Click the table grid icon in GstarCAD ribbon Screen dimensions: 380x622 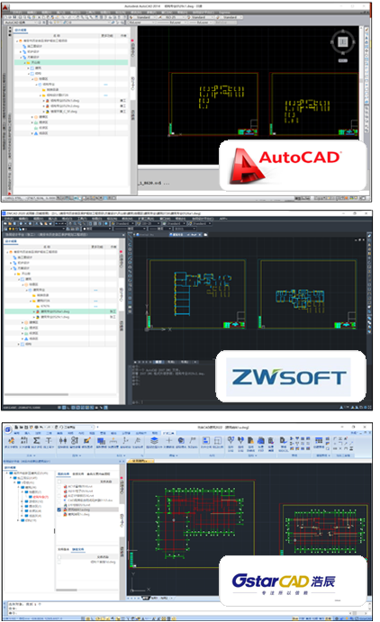tap(319, 440)
